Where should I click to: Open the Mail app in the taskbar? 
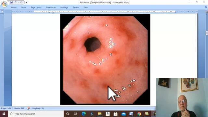[x=123, y=114]
